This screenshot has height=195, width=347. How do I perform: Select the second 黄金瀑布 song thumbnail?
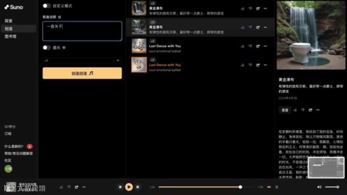(x=139, y=27)
